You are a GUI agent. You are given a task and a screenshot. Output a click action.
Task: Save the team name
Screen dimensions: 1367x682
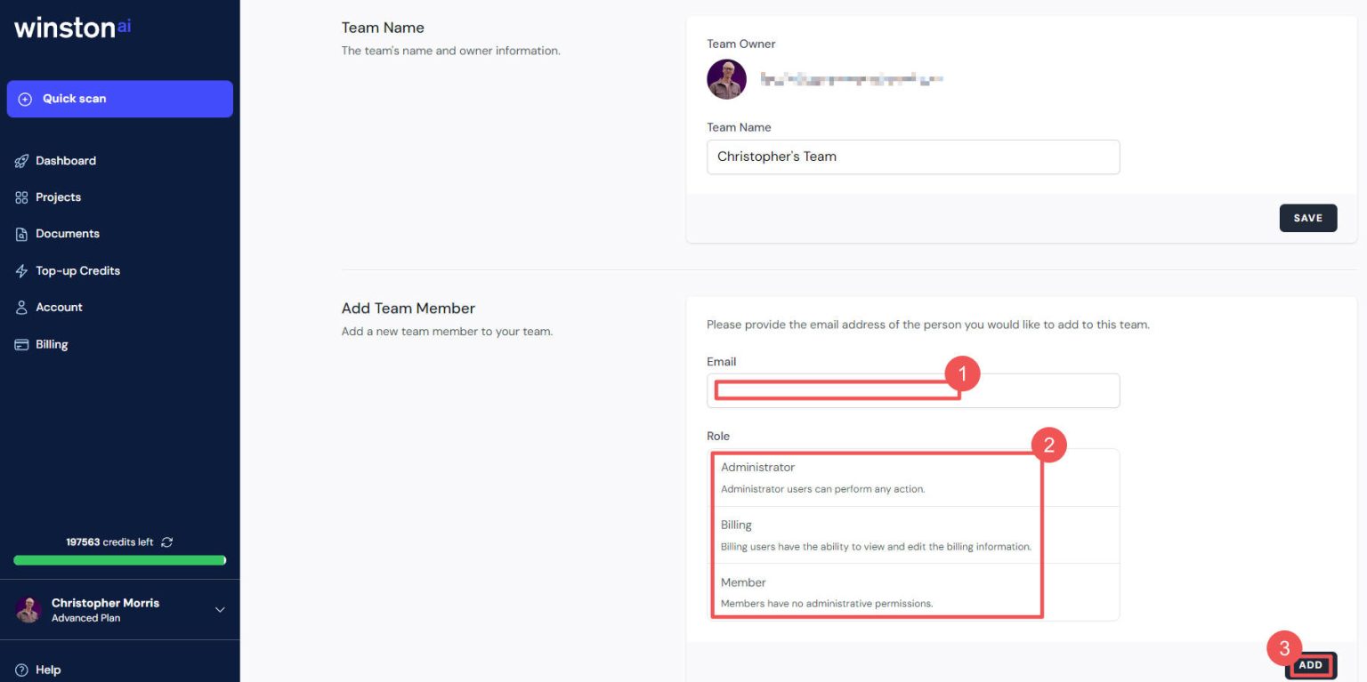click(x=1307, y=218)
